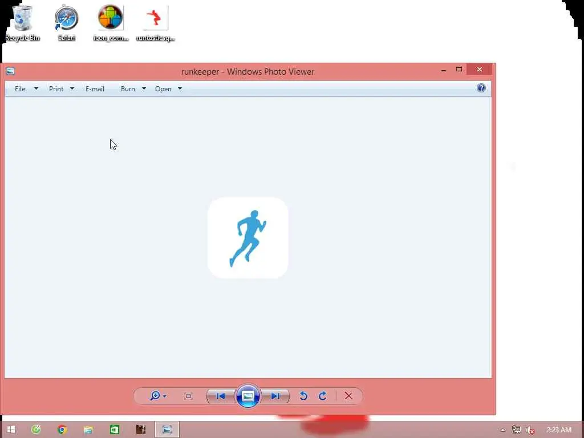Go to the next photo
The height and width of the screenshot is (438, 584).
click(x=275, y=396)
